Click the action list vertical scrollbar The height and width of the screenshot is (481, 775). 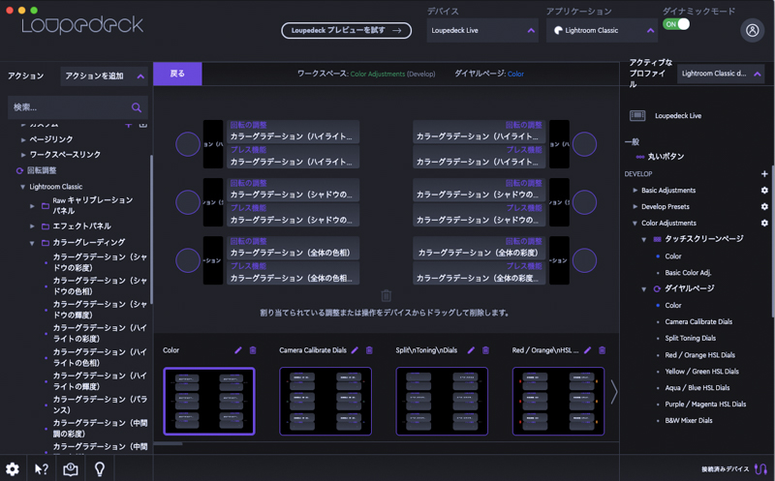[x=151, y=229]
